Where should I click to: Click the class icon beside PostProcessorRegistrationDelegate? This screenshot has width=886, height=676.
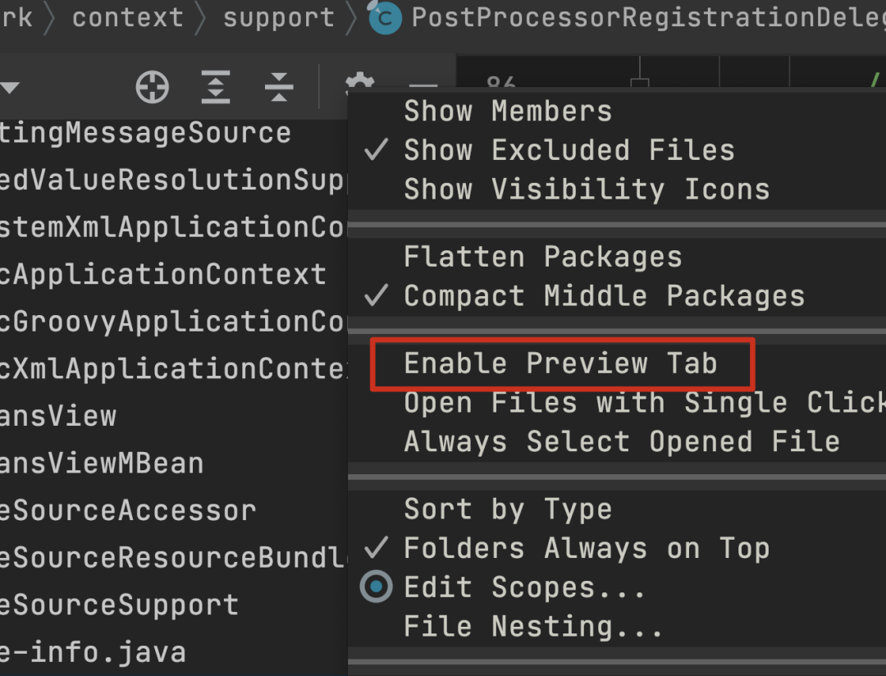coord(385,17)
